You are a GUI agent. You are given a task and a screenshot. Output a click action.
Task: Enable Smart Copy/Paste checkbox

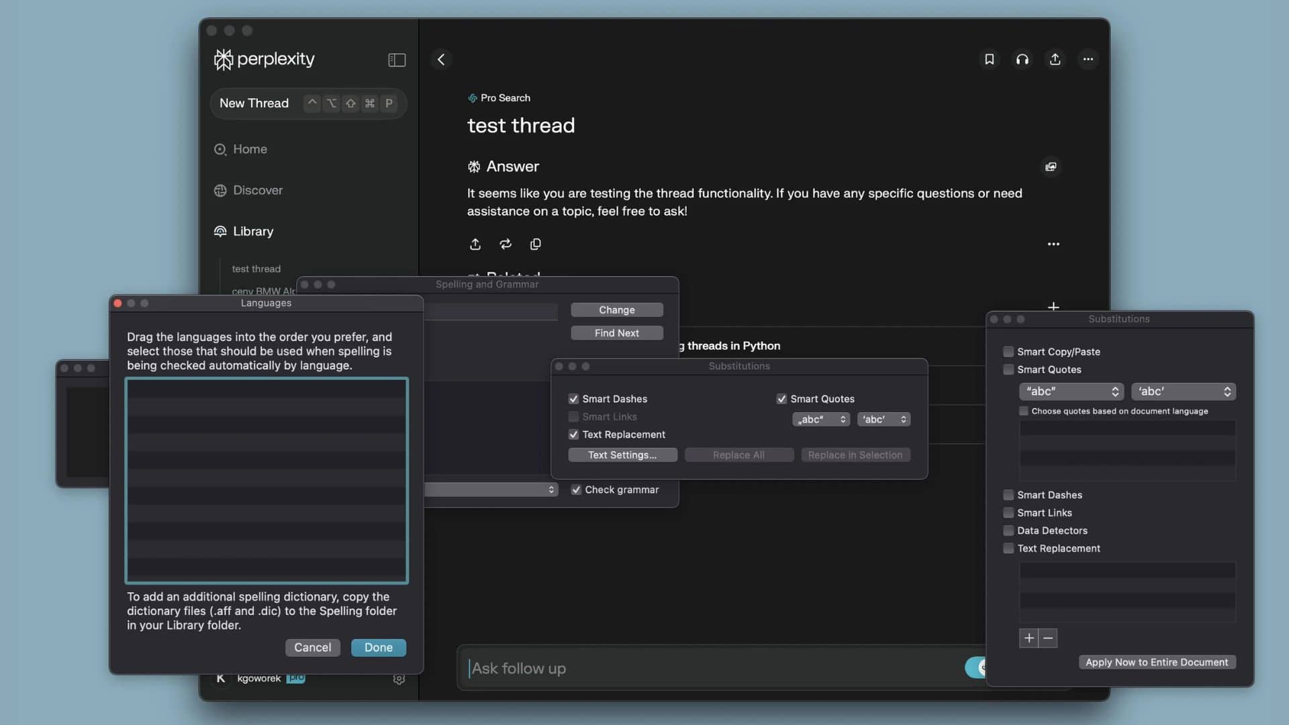pyautogui.click(x=1008, y=352)
